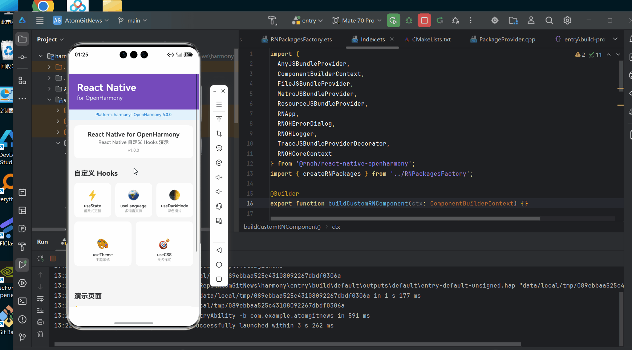
Task: Open the useTheme hook card in emulator
Action: click(103, 244)
